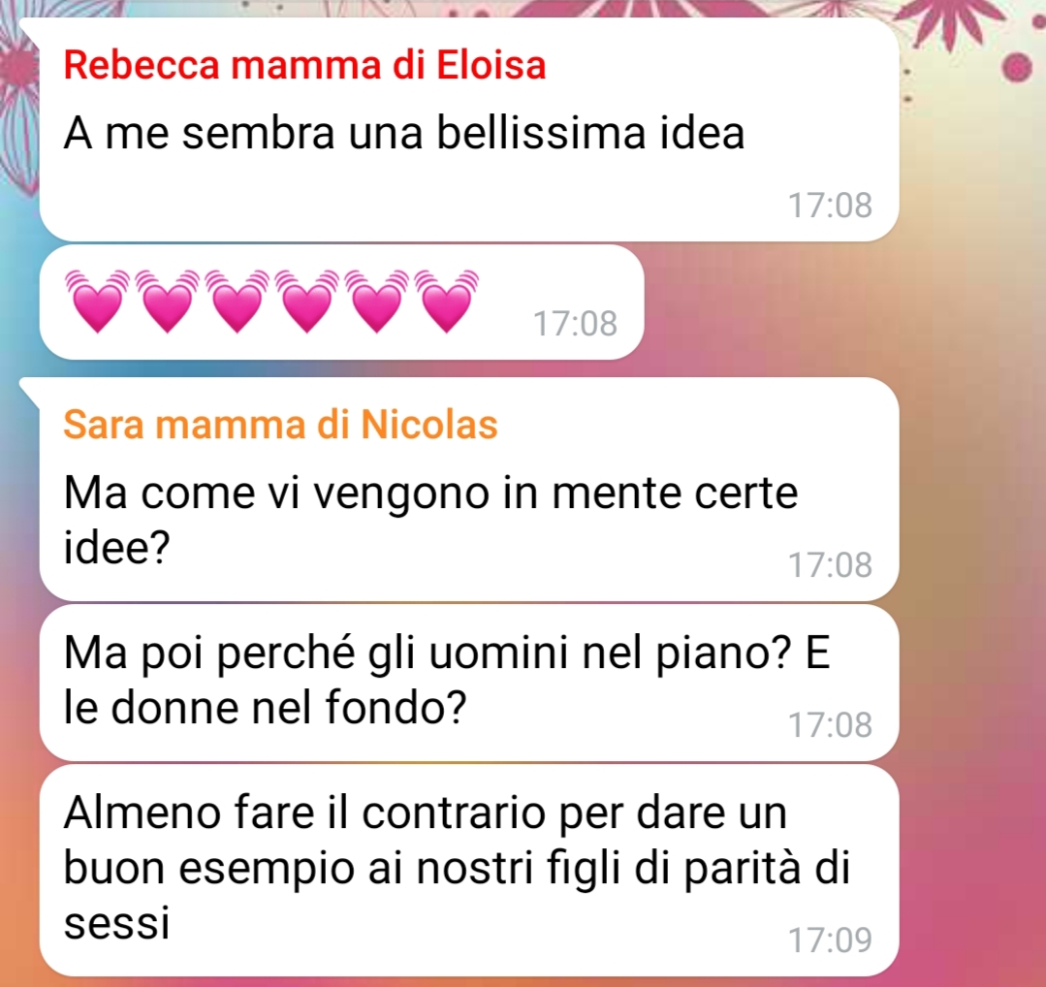The height and width of the screenshot is (987, 1046).
Task: Tap the word 'idee?' in Sara's message
Action: (x=116, y=547)
